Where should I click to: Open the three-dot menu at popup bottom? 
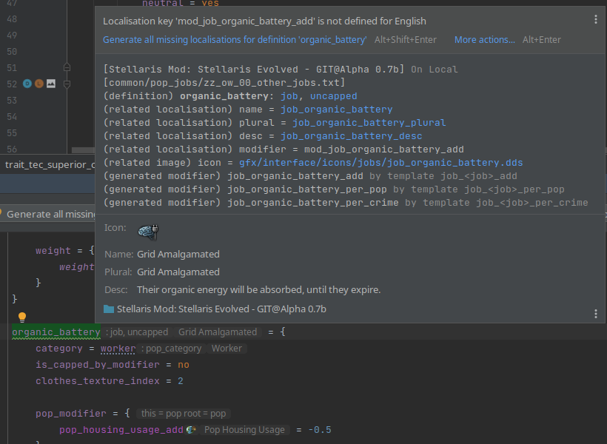point(596,312)
